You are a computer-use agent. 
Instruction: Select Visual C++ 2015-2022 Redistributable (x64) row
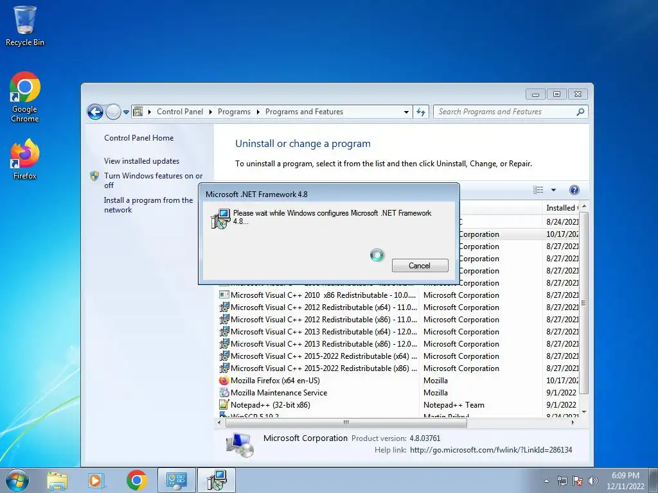pyautogui.click(x=398, y=356)
